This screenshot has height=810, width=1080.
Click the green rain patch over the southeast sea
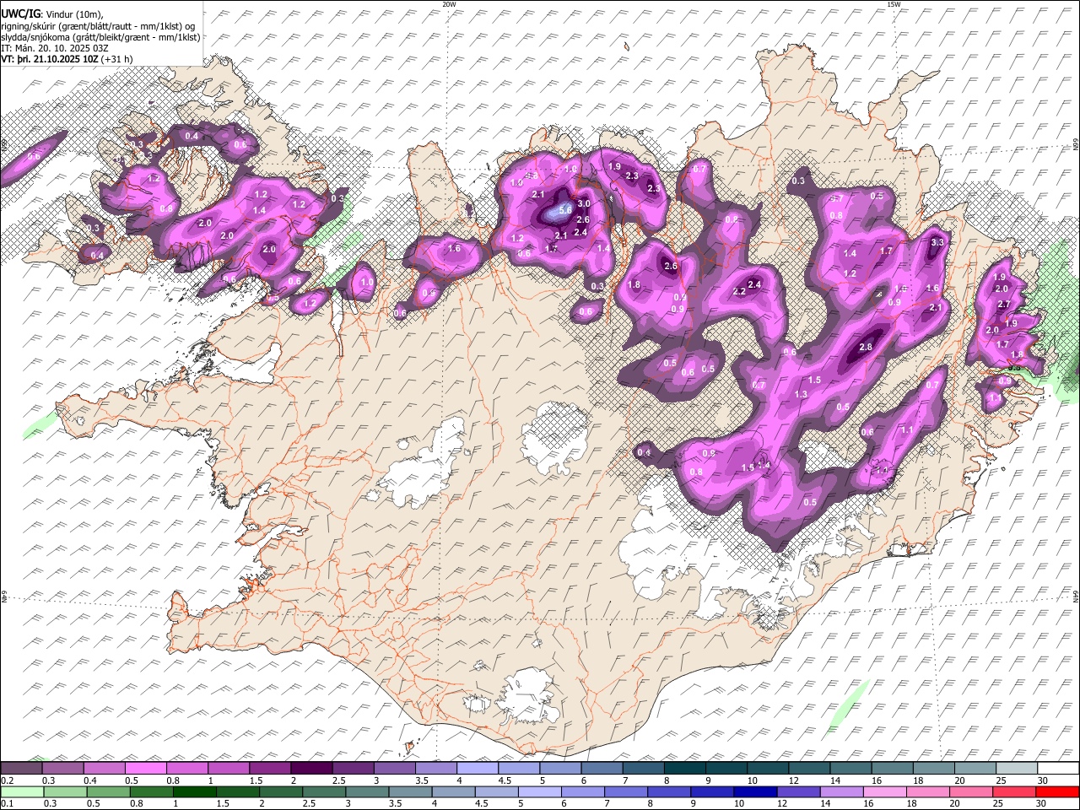click(x=848, y=705)
